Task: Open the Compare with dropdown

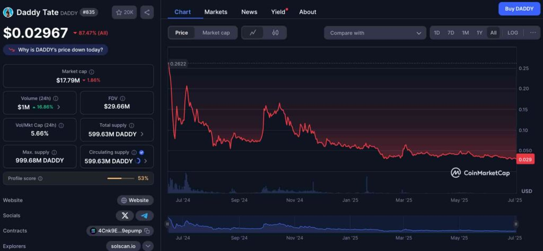Action: tap(375, 33)
